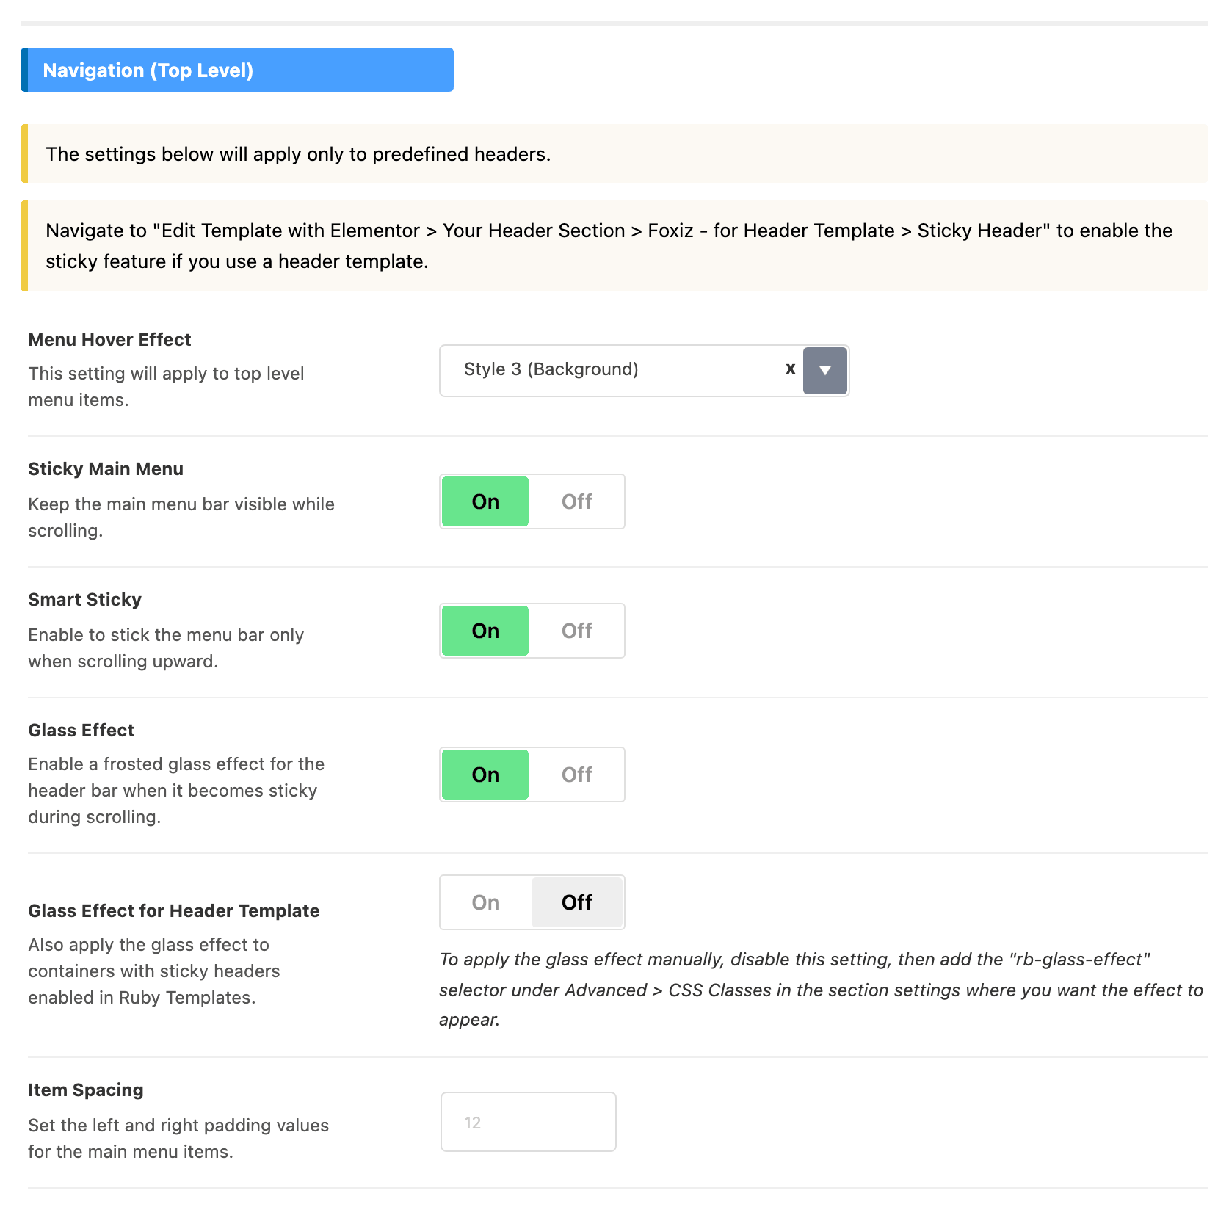1229x1207 pixels.
Task: Turn Sticky Main Menu Off
Action: 577,501
